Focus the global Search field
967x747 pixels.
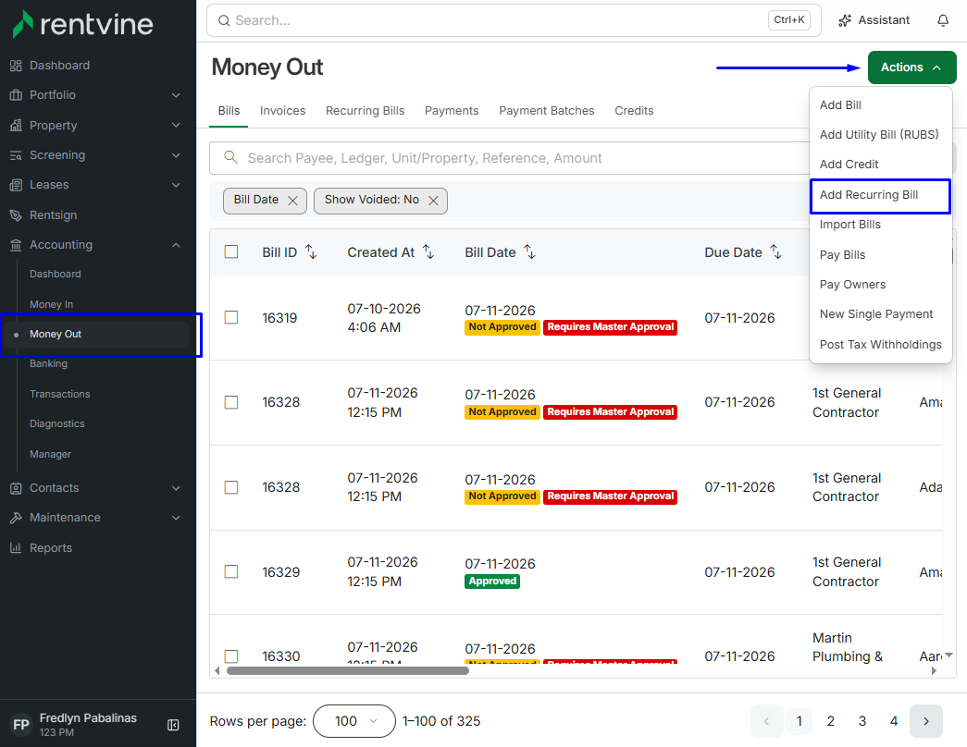coord(513,20)
